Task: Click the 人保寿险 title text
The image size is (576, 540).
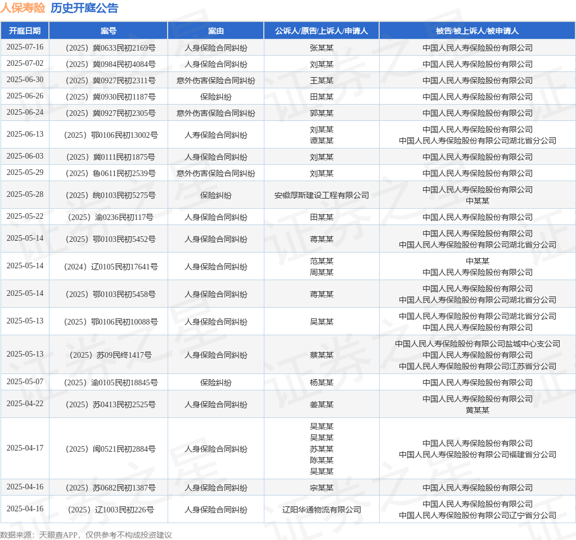Action: click(x=22, y=8)
